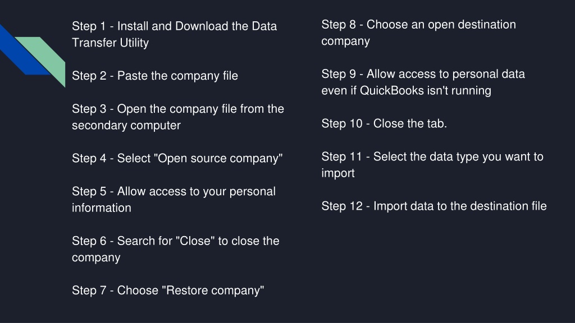Select Step 1 Install and Download text
575x323 pixels.
tap(174, 34)
